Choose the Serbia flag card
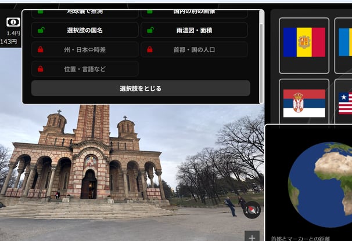 pos(304,102)
